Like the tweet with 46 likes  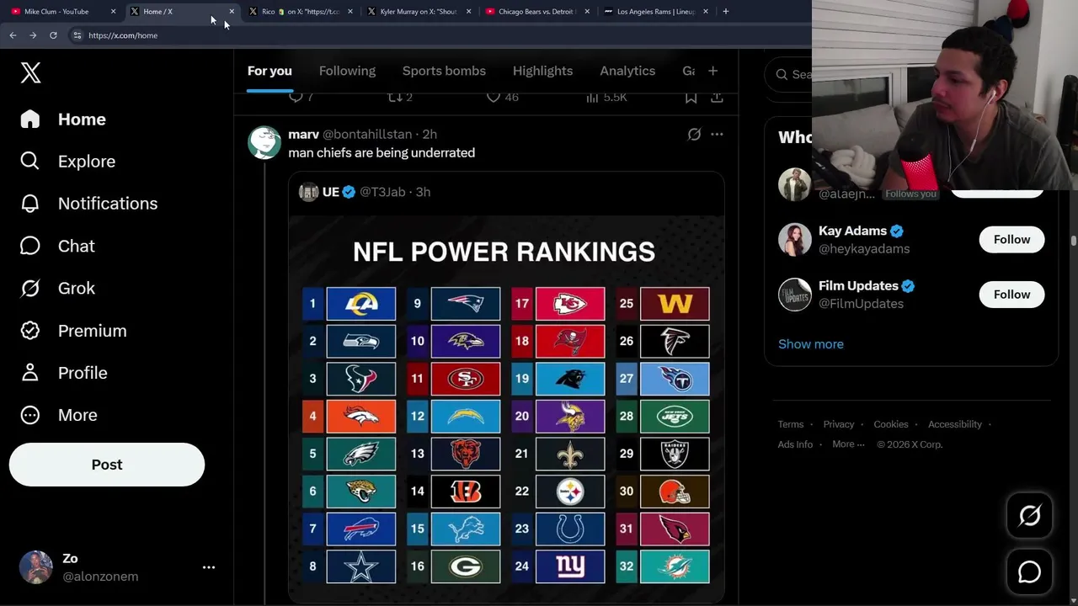pos(502,97)
